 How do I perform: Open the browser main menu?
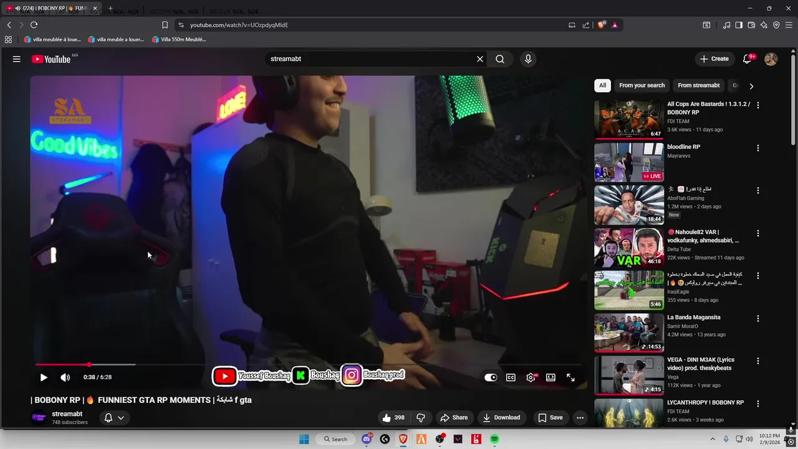point(789,25)
